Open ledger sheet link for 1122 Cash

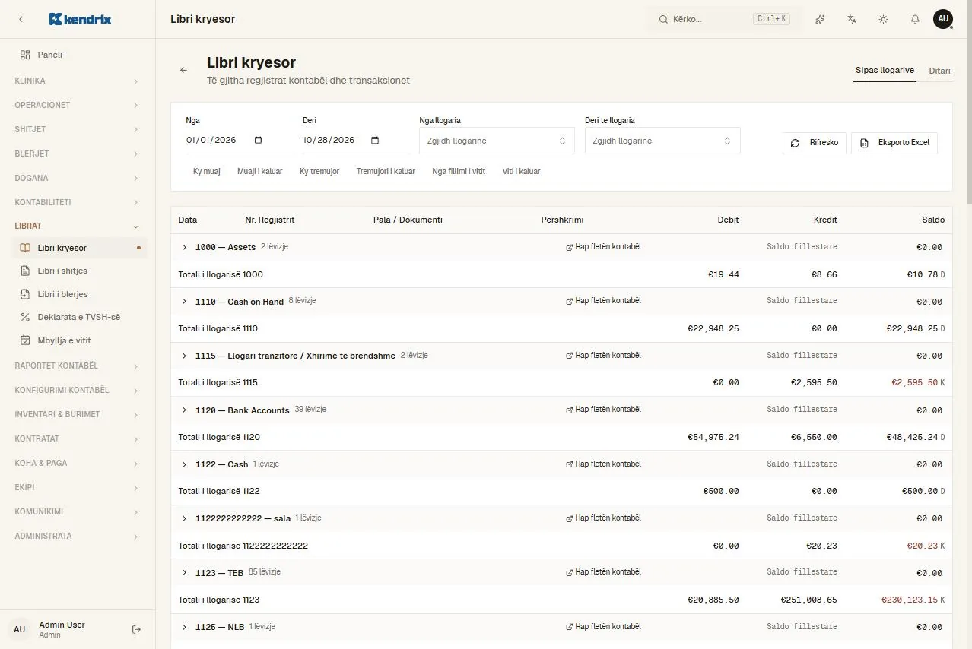[x=604, y=464]
